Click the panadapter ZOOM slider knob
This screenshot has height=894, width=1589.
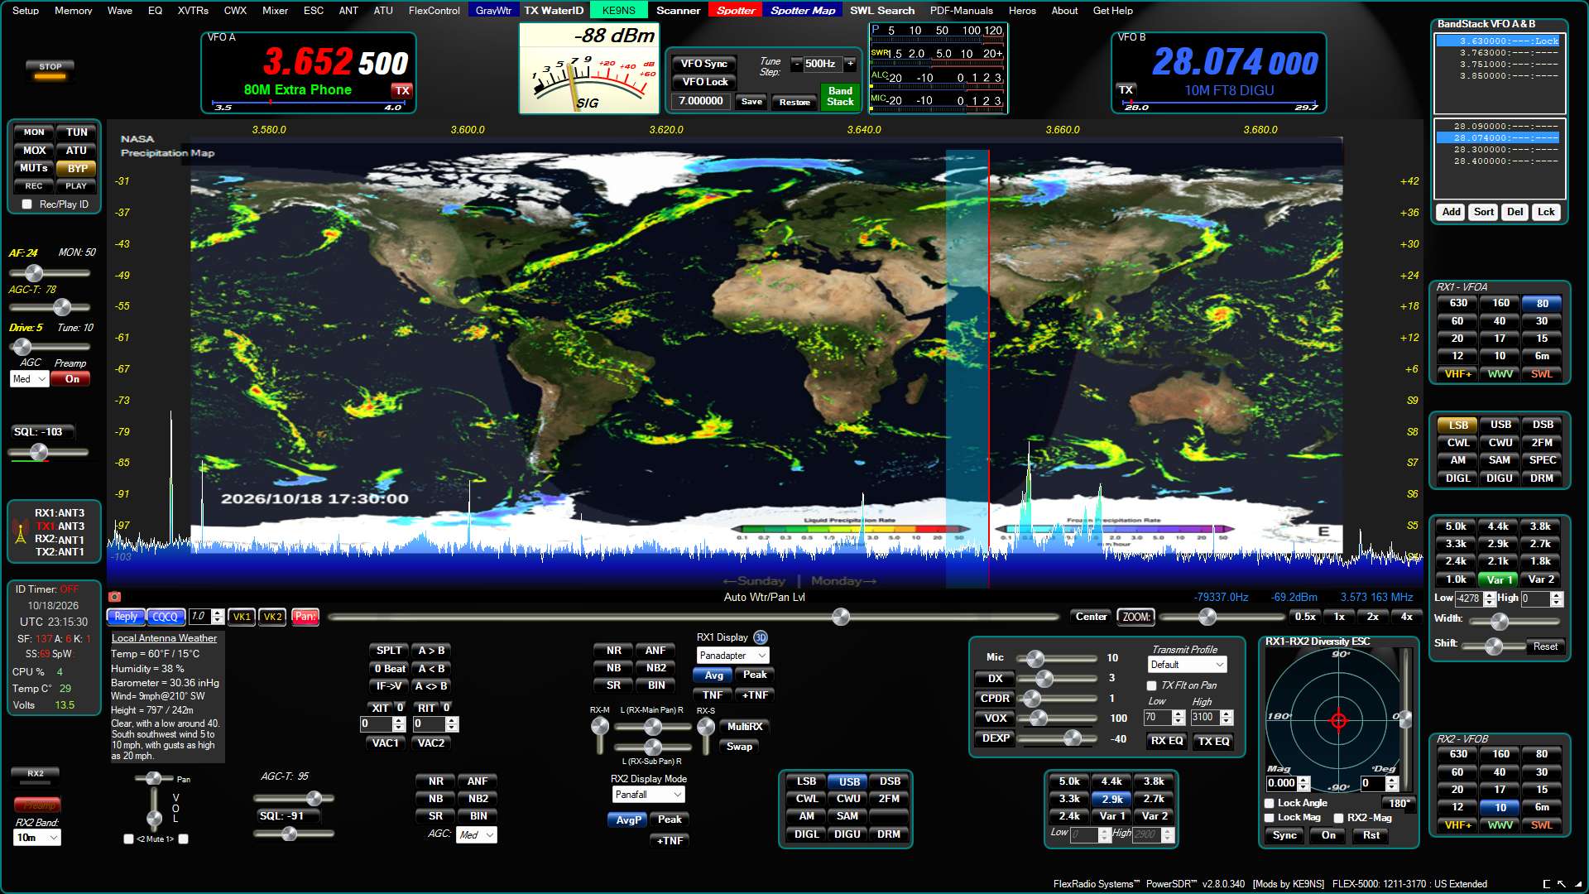(x=1207, y=617)
